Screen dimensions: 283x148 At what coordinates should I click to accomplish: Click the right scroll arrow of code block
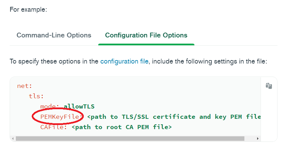(258, 139)
